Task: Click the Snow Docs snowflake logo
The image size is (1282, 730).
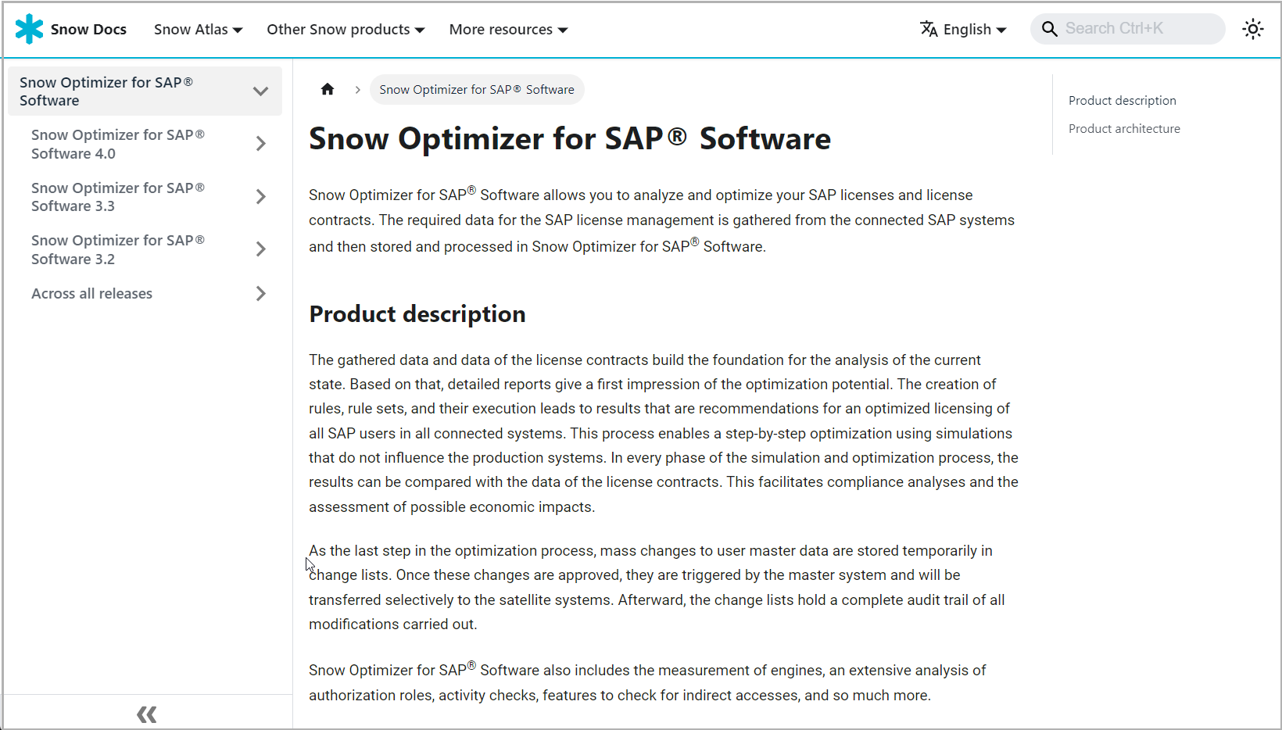Action: pyautogui.click(x=30, y=29)
